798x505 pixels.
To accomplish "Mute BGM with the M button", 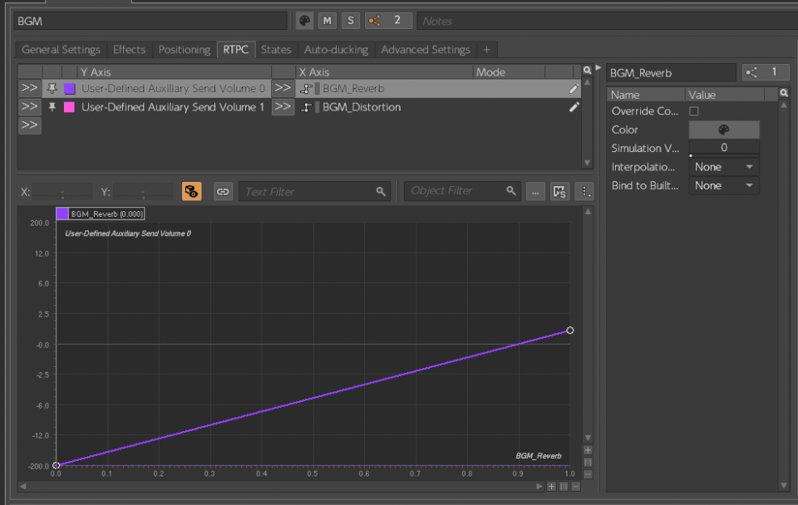I will click(x=328, y=20).
